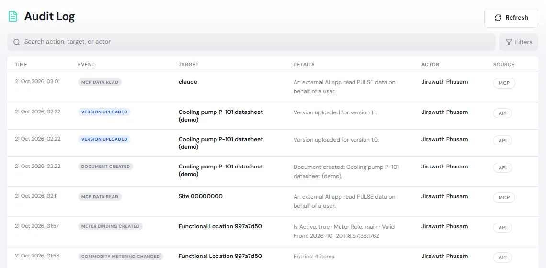
Task: Click the ACTOR column header
Action: [431, 65]
